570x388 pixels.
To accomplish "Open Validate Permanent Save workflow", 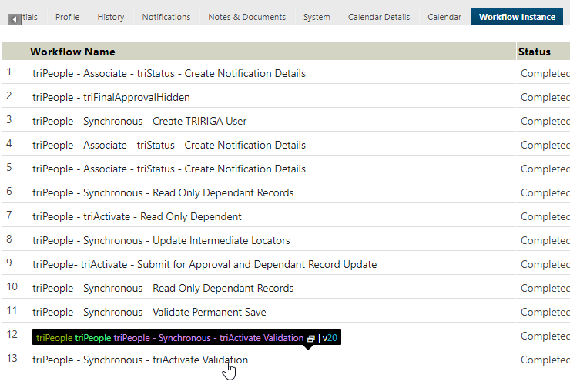I will coord(149,312).
